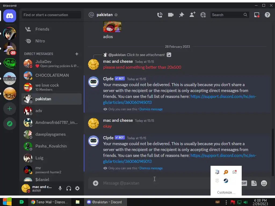Image resolution: width=275 pixels, height=206 pixels.
Task: Open the Pasha_Kovalchin direct message
Action: 51,146
